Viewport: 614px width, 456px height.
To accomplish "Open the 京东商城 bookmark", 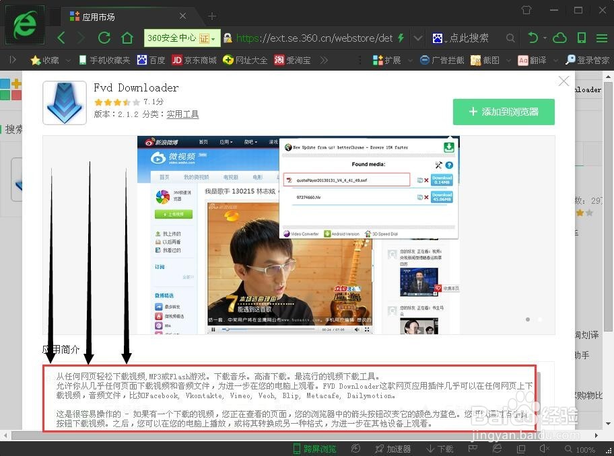I will point(194,61).
